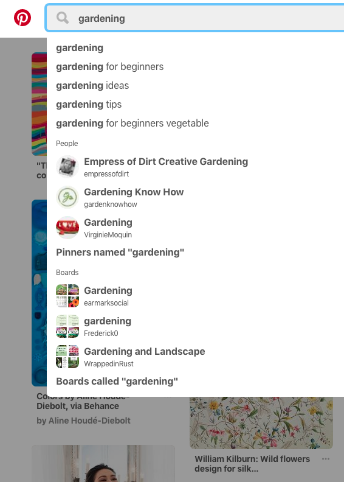The height and width of the screenshot is (482, 344).
Task: Open the floral William Kilburn pin image
Action: click(x=261, y=423)
